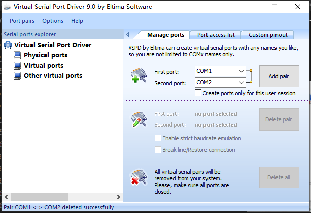Toggle Enable strict baudrate emulation checkbox
311x213 pixels.
click(x=158, y=138)
